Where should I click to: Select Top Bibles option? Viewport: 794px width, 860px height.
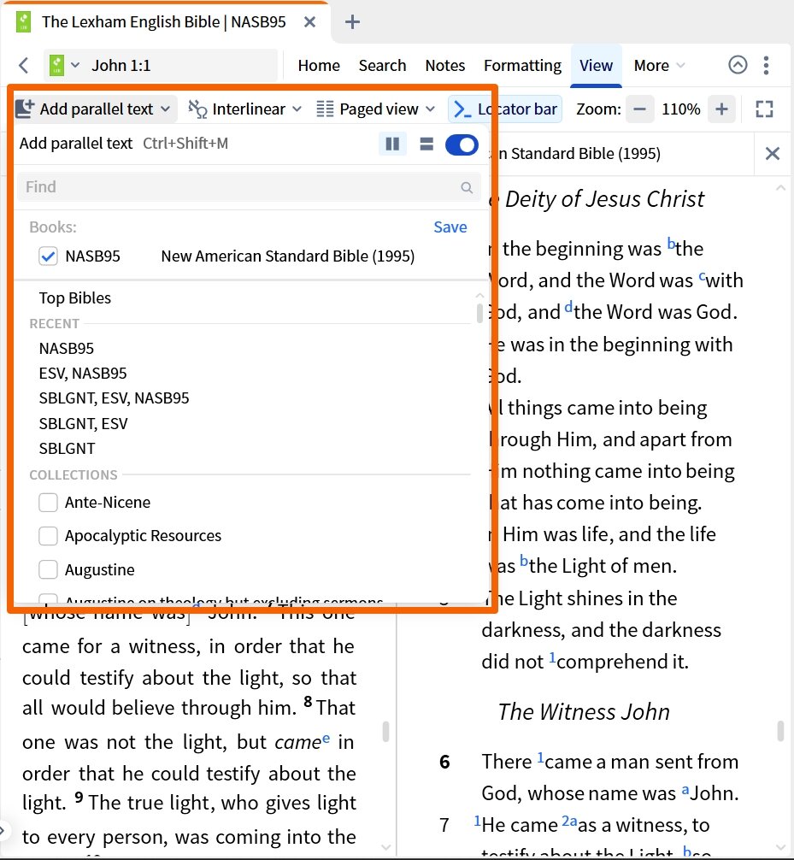click(74, 297)
